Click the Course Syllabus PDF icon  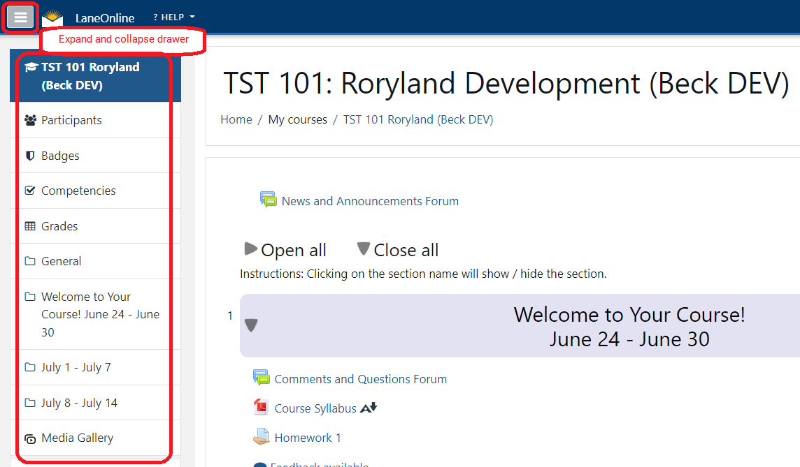click(262, 408)
